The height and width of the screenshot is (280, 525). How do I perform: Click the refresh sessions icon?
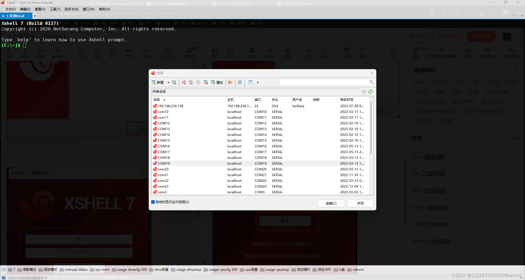371,92
